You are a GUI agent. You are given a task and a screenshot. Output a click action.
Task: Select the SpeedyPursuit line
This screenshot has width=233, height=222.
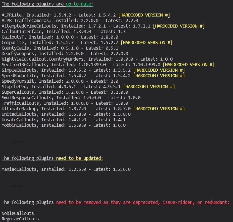60,81
